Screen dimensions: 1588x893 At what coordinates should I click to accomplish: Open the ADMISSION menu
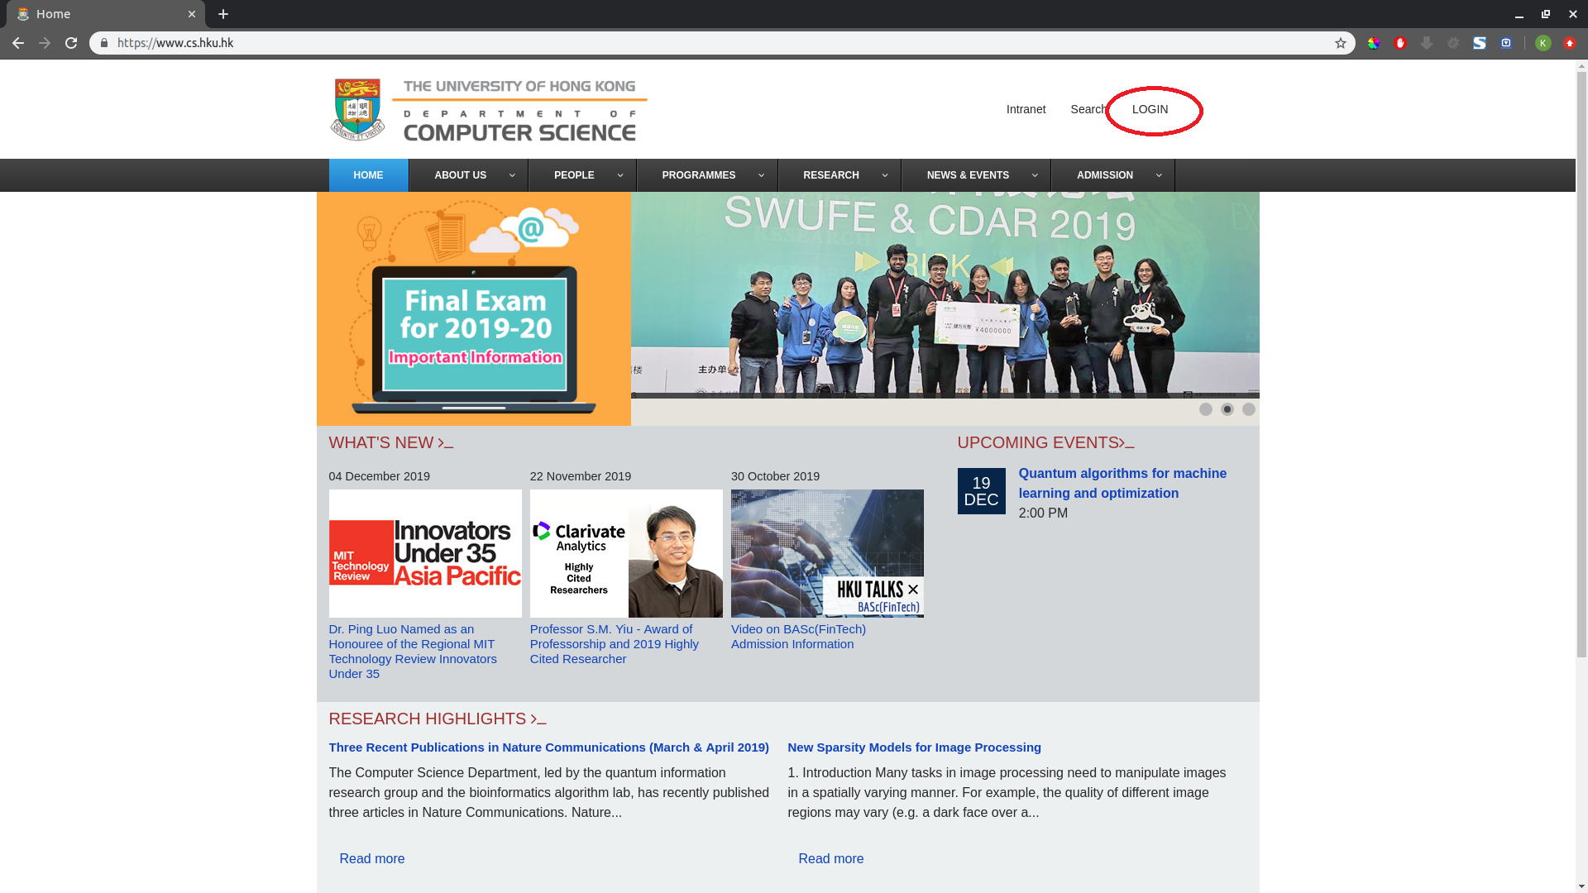point(1104,175)
